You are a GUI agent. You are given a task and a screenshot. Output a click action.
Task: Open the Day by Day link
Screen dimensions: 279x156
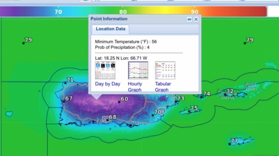108,84
